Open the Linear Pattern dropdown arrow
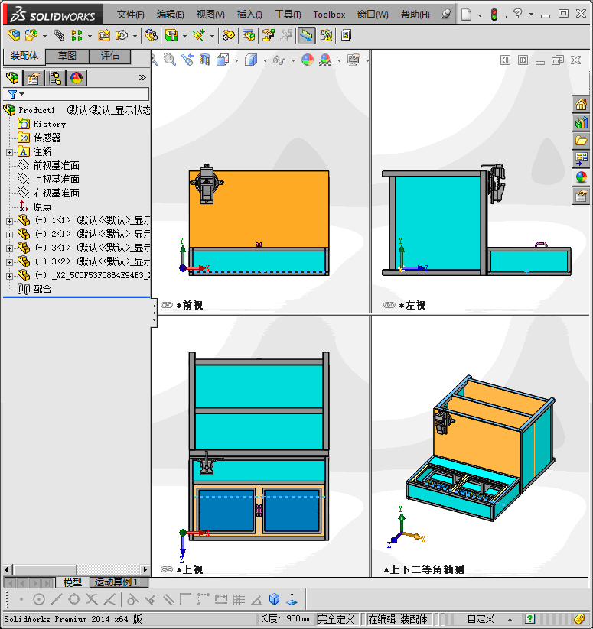This screenshot has width=593, height=629. 90,36
